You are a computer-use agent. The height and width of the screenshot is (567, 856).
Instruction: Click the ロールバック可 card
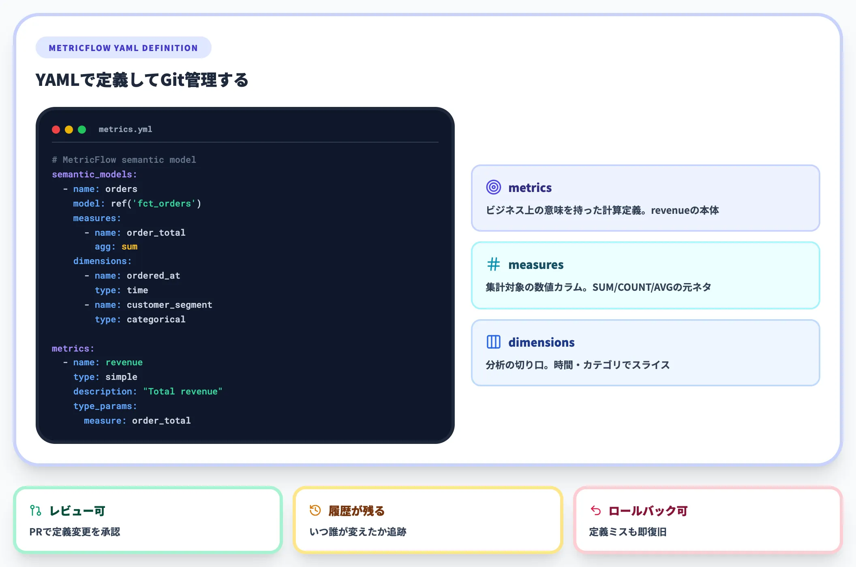[708, 520]
